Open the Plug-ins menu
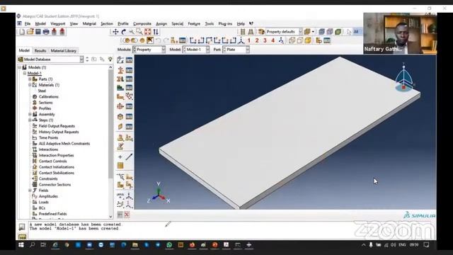 (x=225, y=23)
